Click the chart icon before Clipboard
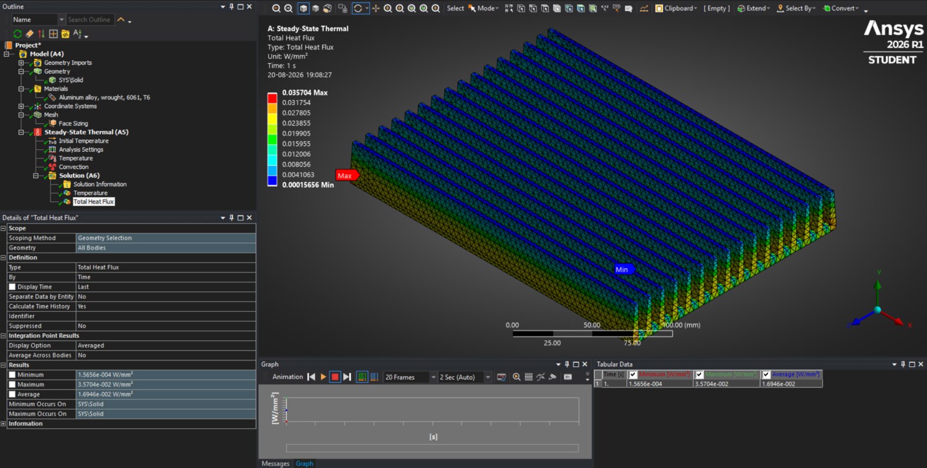This screenshot has height=468, width=927. click(x=644, y=8)
